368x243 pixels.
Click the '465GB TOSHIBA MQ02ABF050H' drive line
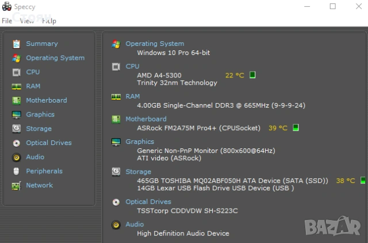tap(232, 181)
